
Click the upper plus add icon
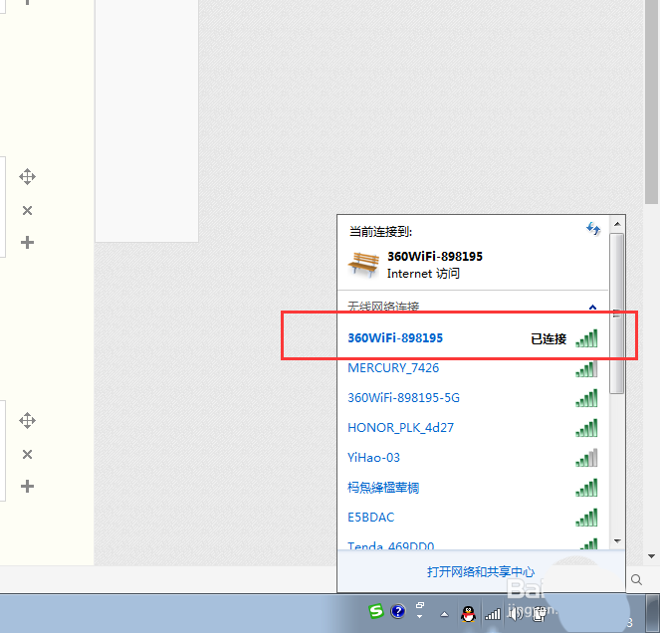click(x=27, y=243)
